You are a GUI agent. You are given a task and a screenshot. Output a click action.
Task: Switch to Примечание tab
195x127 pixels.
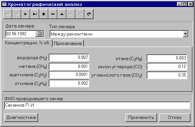click(68, 43)
